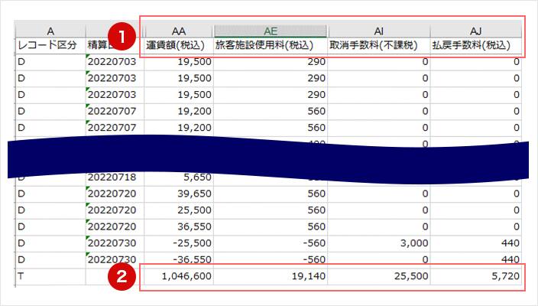The image size is (538, 306).
Task: Click the negative fare cell -25,500
Action: coord(179,243)
